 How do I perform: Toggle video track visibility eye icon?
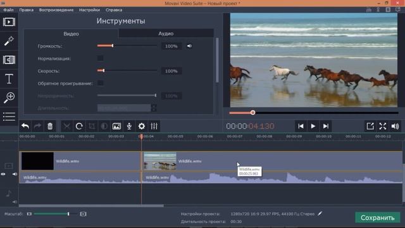click(x=3, y=174)
